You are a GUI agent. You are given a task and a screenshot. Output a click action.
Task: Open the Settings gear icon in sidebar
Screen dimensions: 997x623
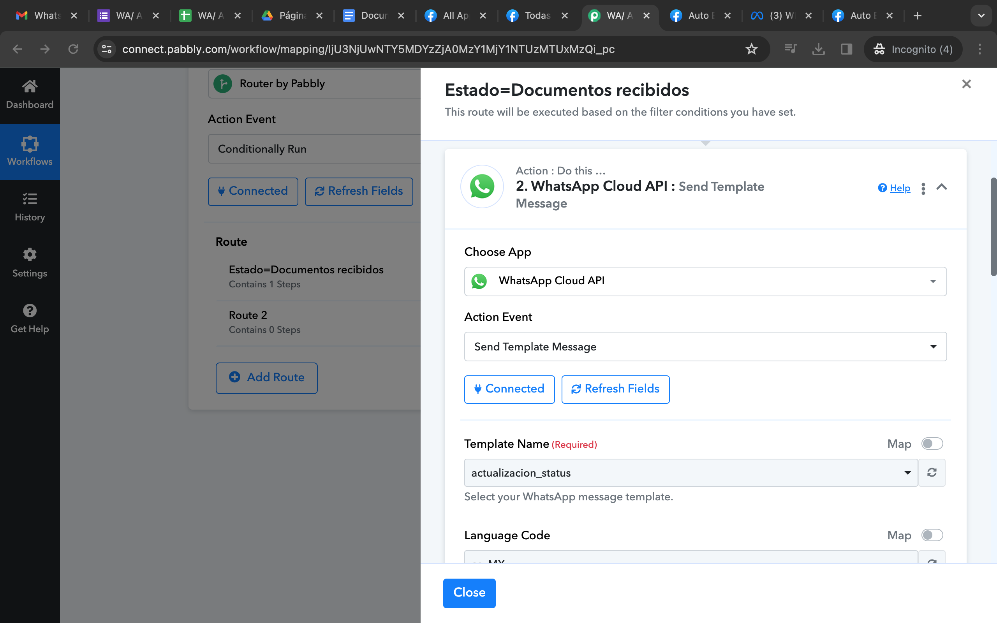pyautogui.click(x=30, y=255)
